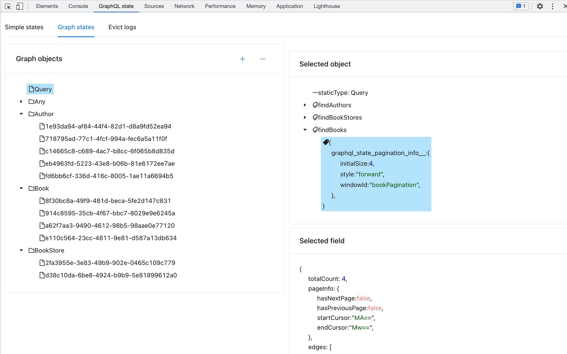Switch to the Evict logs tab
Viewport: 567px width, 354px height.
pos(122,27)
